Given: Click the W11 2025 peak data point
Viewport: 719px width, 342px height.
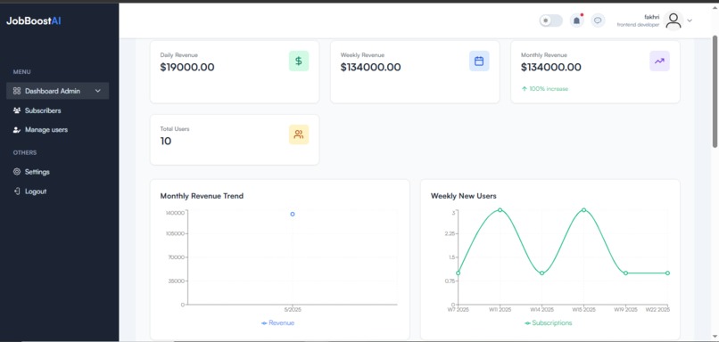Looking at the screenshot, I should 500,210.
